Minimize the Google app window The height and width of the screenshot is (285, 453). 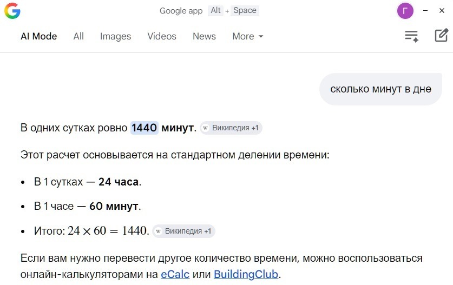[426, 11]
